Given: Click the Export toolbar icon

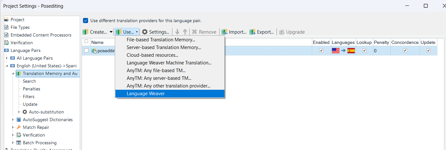Looking at the screenshot, I should pos(252,32).
